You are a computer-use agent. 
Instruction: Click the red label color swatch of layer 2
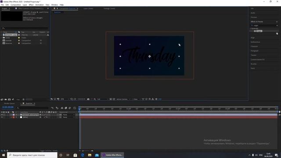14,117
